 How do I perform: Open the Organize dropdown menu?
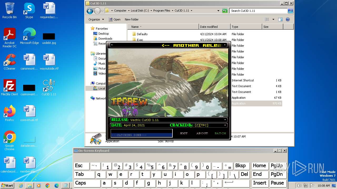(x=96, y=19)
